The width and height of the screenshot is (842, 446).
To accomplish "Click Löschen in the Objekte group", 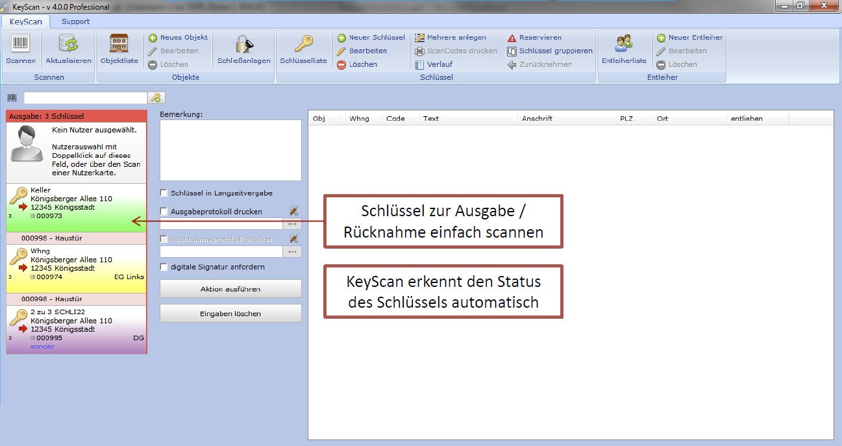I will [168, 64].
